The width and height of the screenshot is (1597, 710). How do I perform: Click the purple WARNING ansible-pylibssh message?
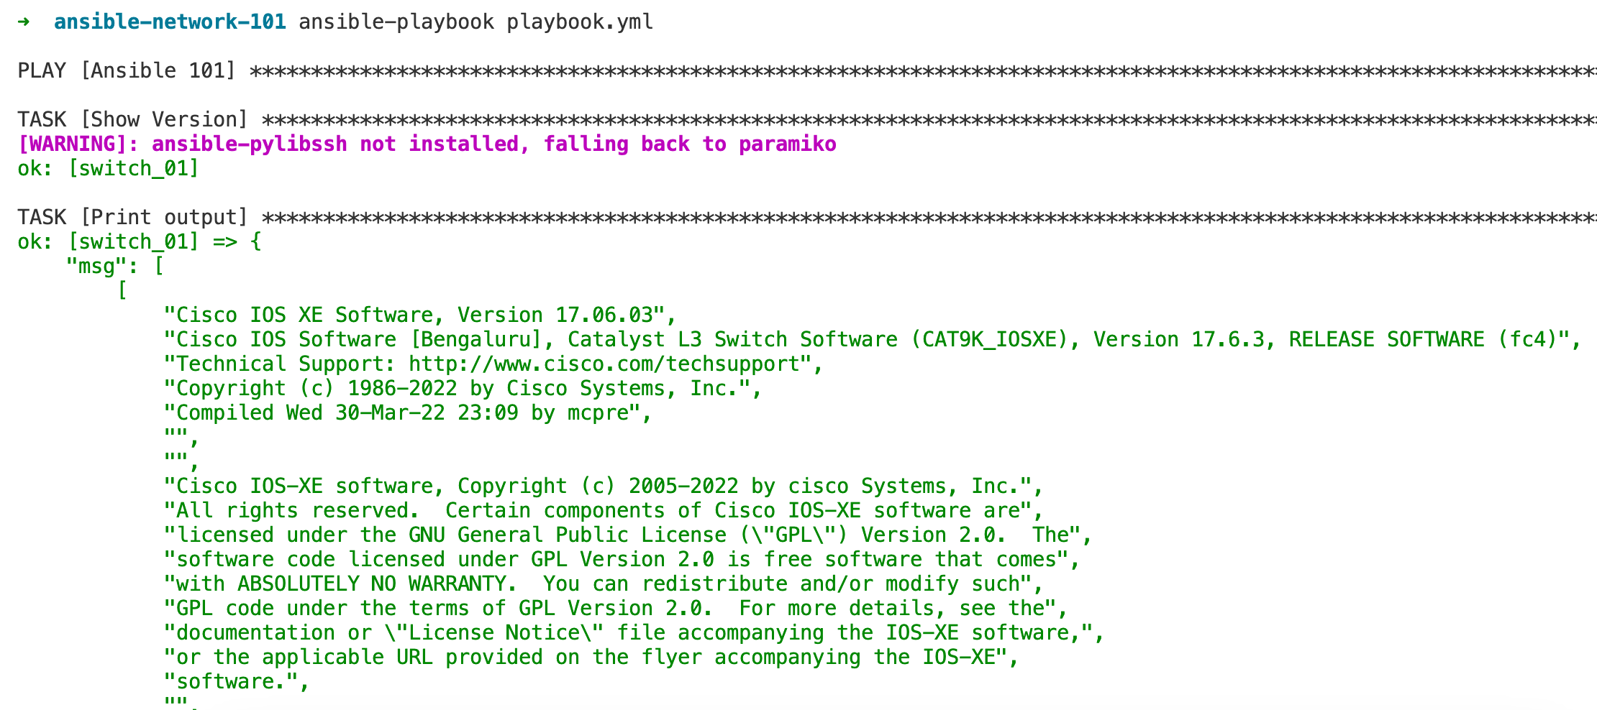427,144
